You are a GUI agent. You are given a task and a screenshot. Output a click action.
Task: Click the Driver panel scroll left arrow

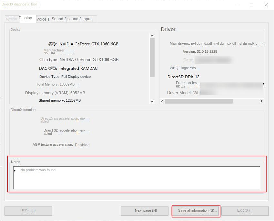(x=162, y=101)
